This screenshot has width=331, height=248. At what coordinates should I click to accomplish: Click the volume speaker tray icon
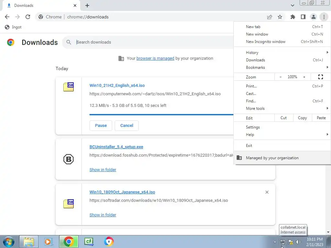[x=298, y=242]
